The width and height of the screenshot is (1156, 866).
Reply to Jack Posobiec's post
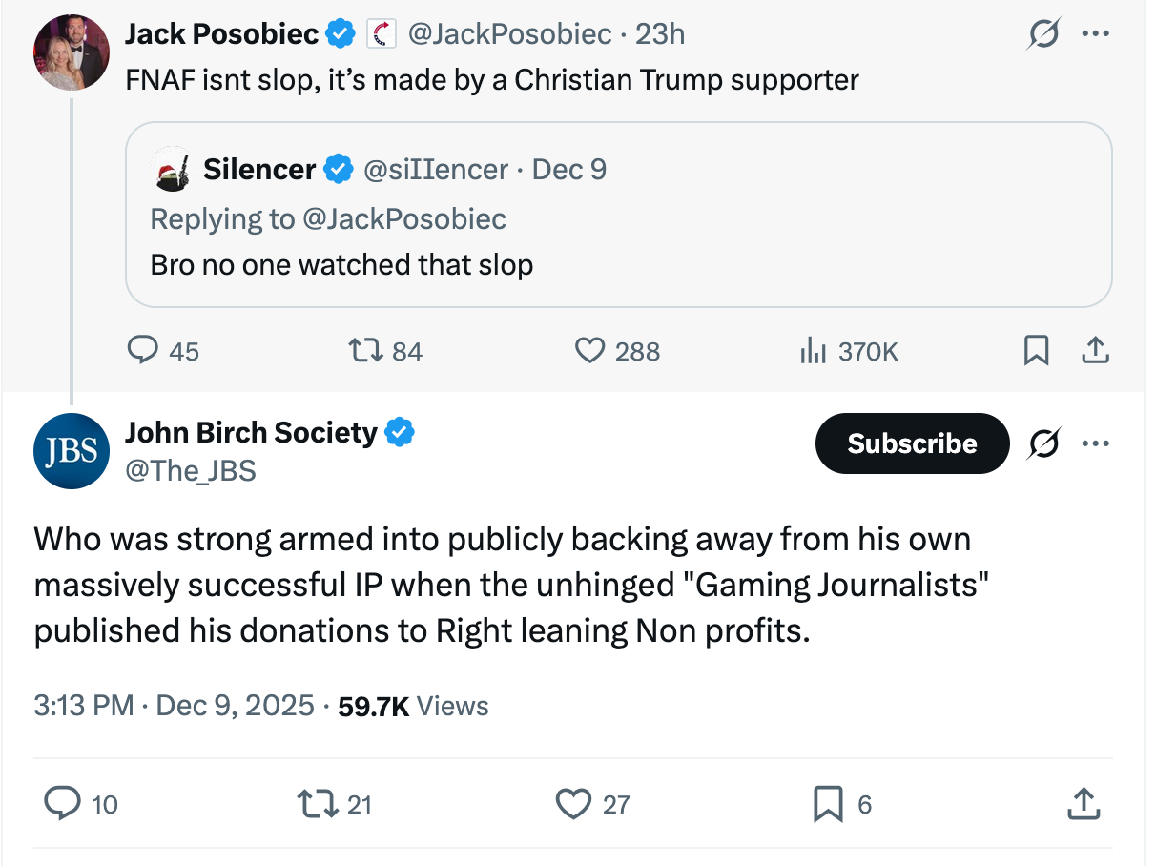[x=143, y=351]
